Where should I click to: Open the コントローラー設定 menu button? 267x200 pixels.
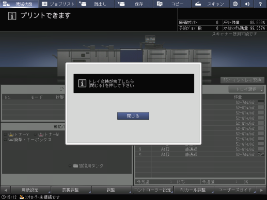[x=153, y=190]
